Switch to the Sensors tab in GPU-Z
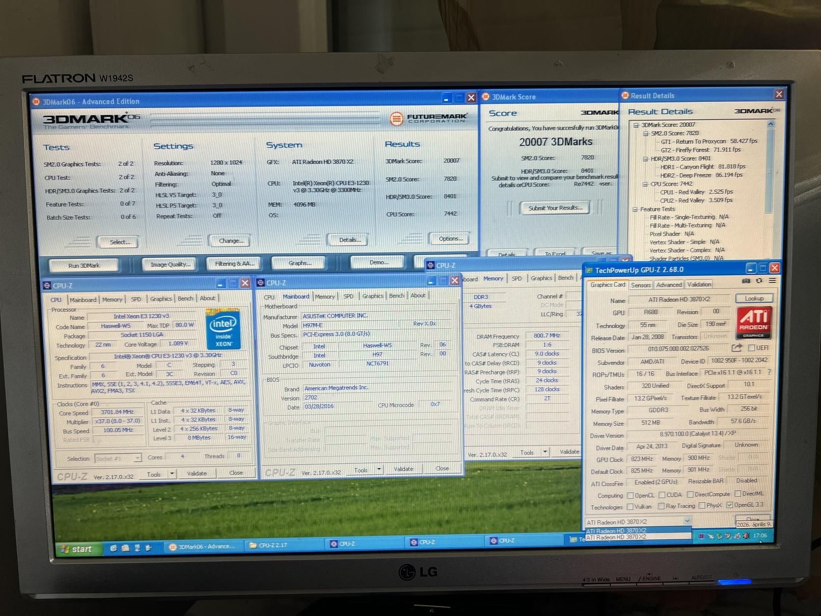Screen dimensions: 821x616 (x=641, y=285)
